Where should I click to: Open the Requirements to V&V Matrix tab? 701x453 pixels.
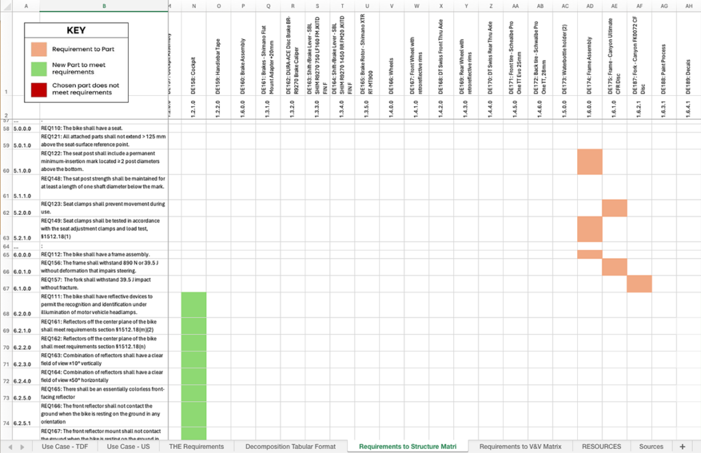tap(520, 446)
